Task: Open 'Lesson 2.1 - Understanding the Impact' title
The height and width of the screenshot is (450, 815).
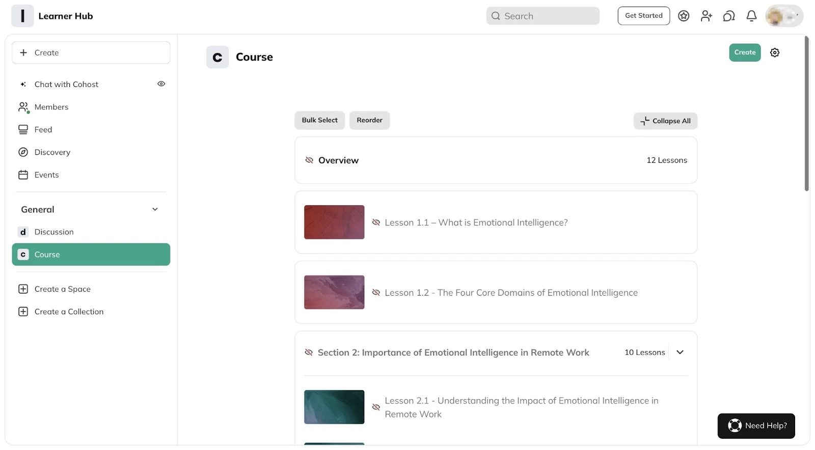Action: [x=522, y=407]
